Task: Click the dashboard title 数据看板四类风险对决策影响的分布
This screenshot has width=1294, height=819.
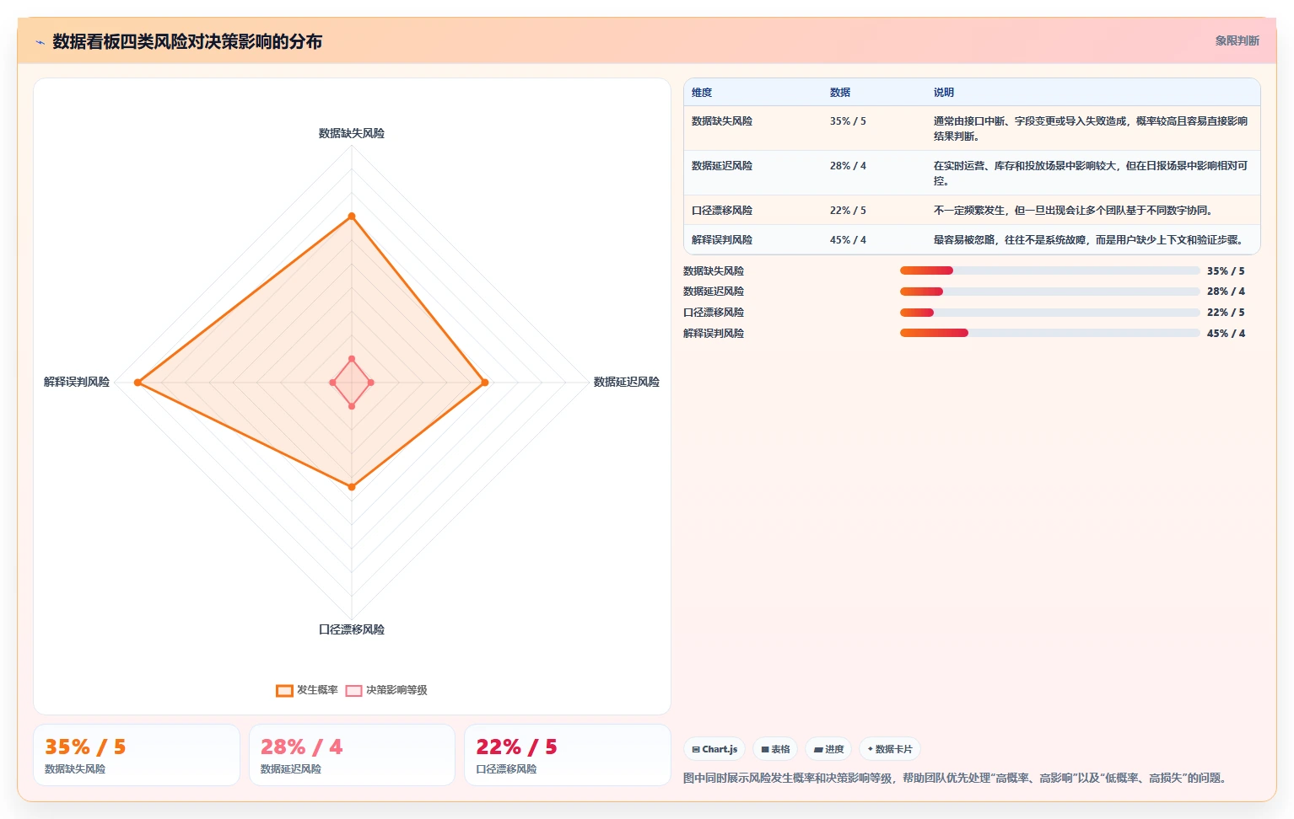Action: [187, 41]
